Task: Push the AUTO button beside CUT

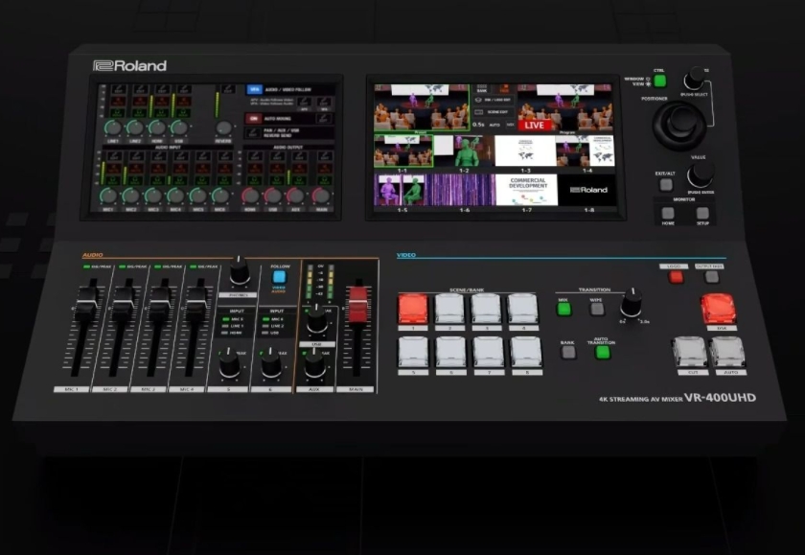Action: pos(727,352)
